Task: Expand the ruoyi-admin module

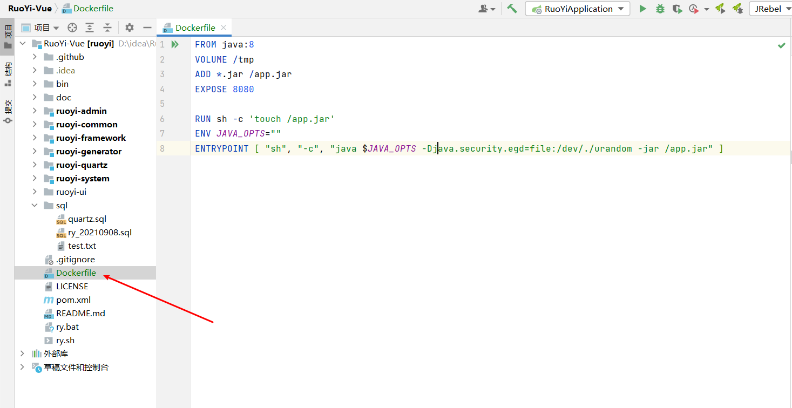Action: (x=33, y=111)
